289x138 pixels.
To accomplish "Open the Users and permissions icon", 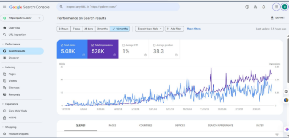I will 256,7.
